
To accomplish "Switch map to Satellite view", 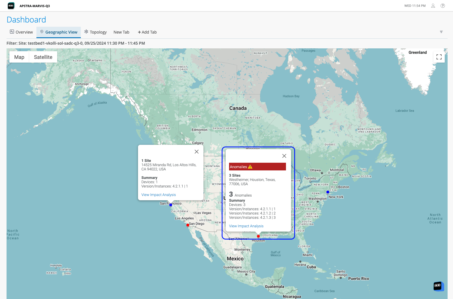I will 43,57.
